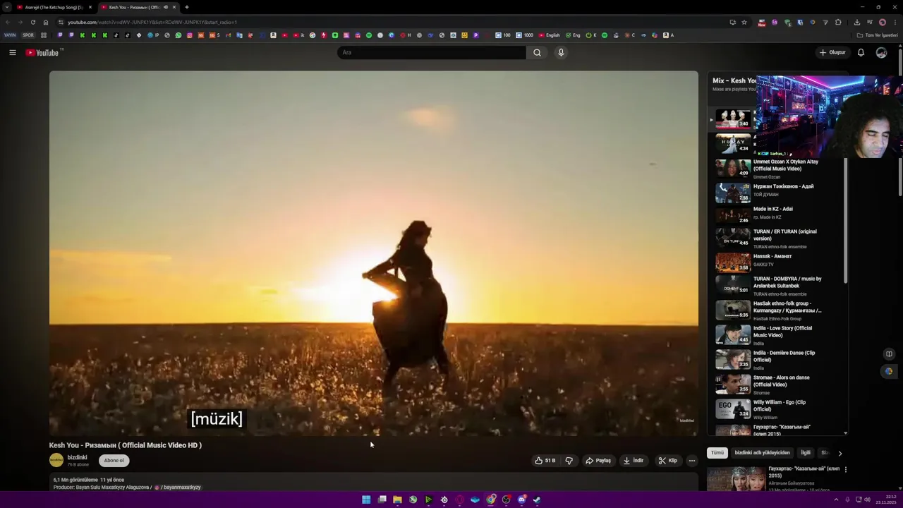Viewport: 903px width, 508px height.
Task: Start voice search with the microphone
Action: point(561,52)
